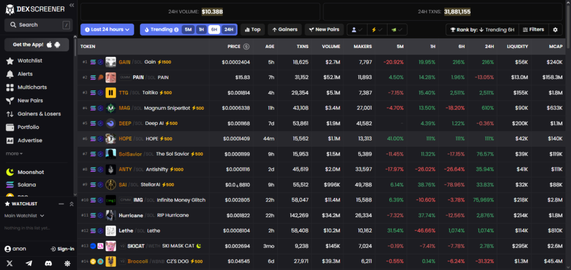
Task: Click Hurricane 142,269 transactions cell
Action: [299, 215]
